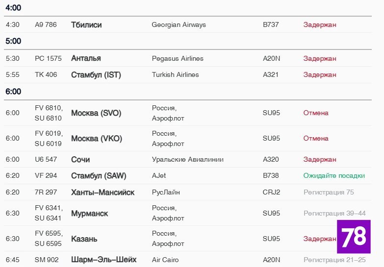Click the Мурманск destination
Screen dimensions: 384x267
pyautogui.click(x=90, y=214)
